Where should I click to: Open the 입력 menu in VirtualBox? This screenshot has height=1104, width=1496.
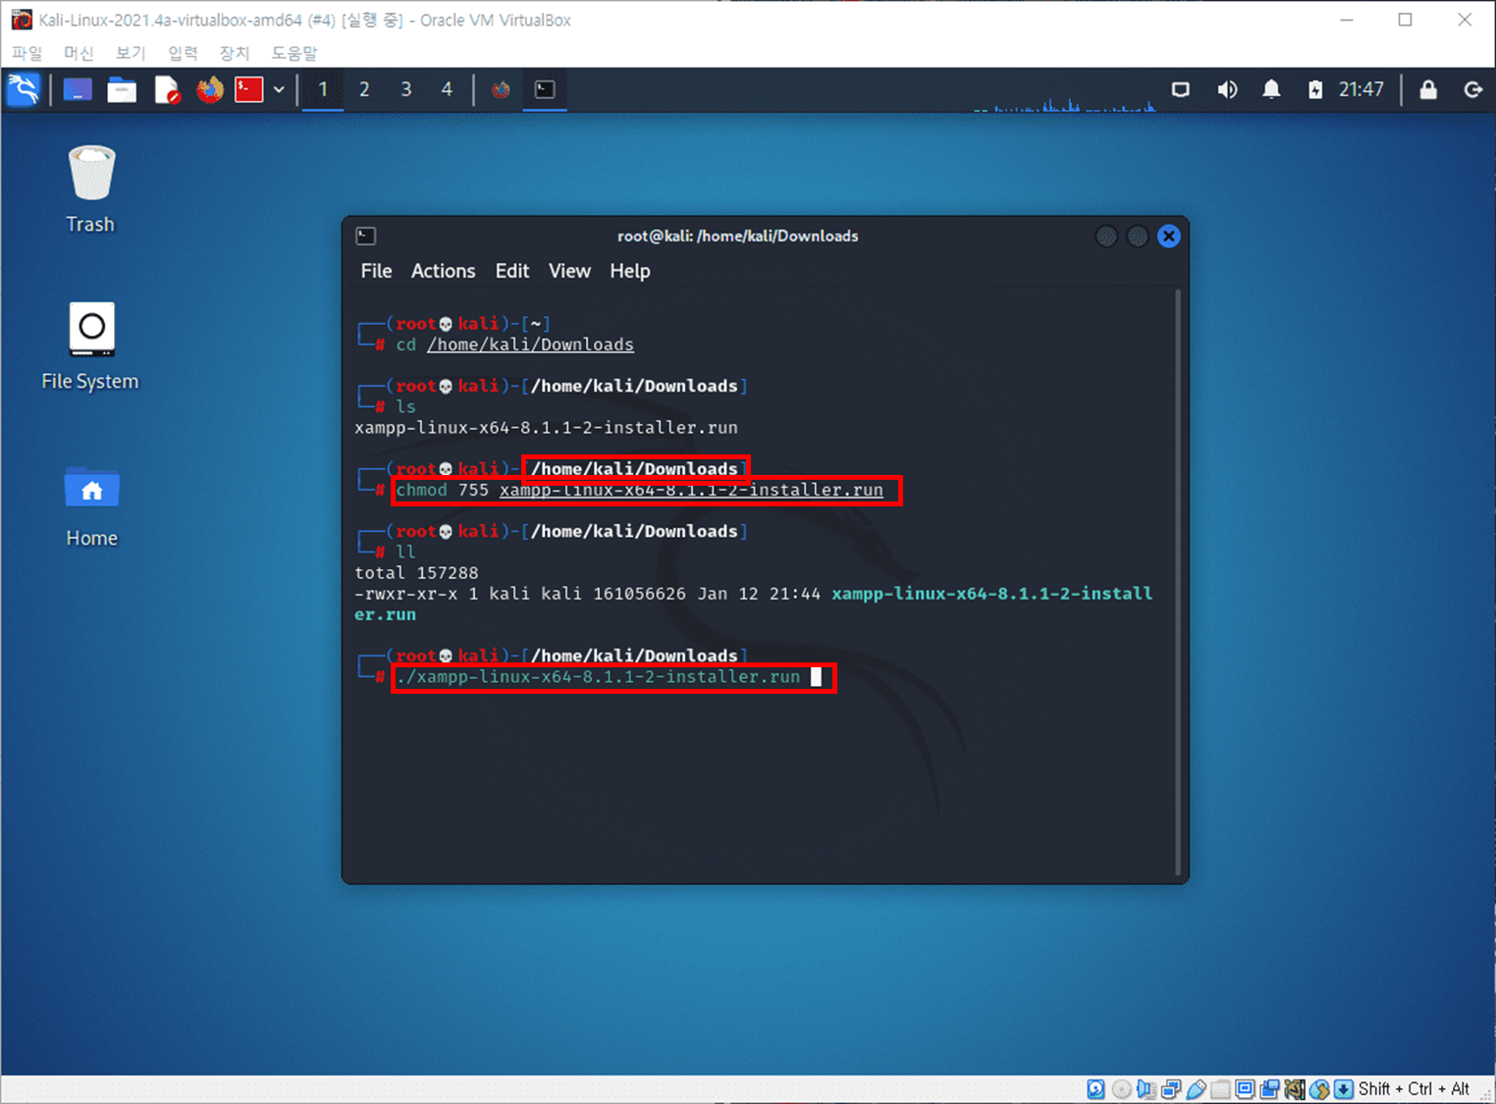point(182,53)
